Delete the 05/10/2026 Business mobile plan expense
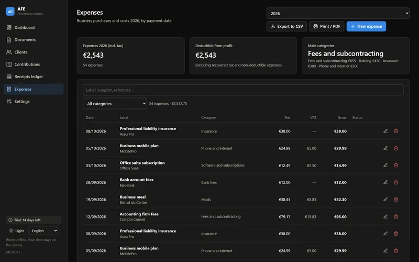Viewport: 419px width, 262px height. click(x=396, y=148)
